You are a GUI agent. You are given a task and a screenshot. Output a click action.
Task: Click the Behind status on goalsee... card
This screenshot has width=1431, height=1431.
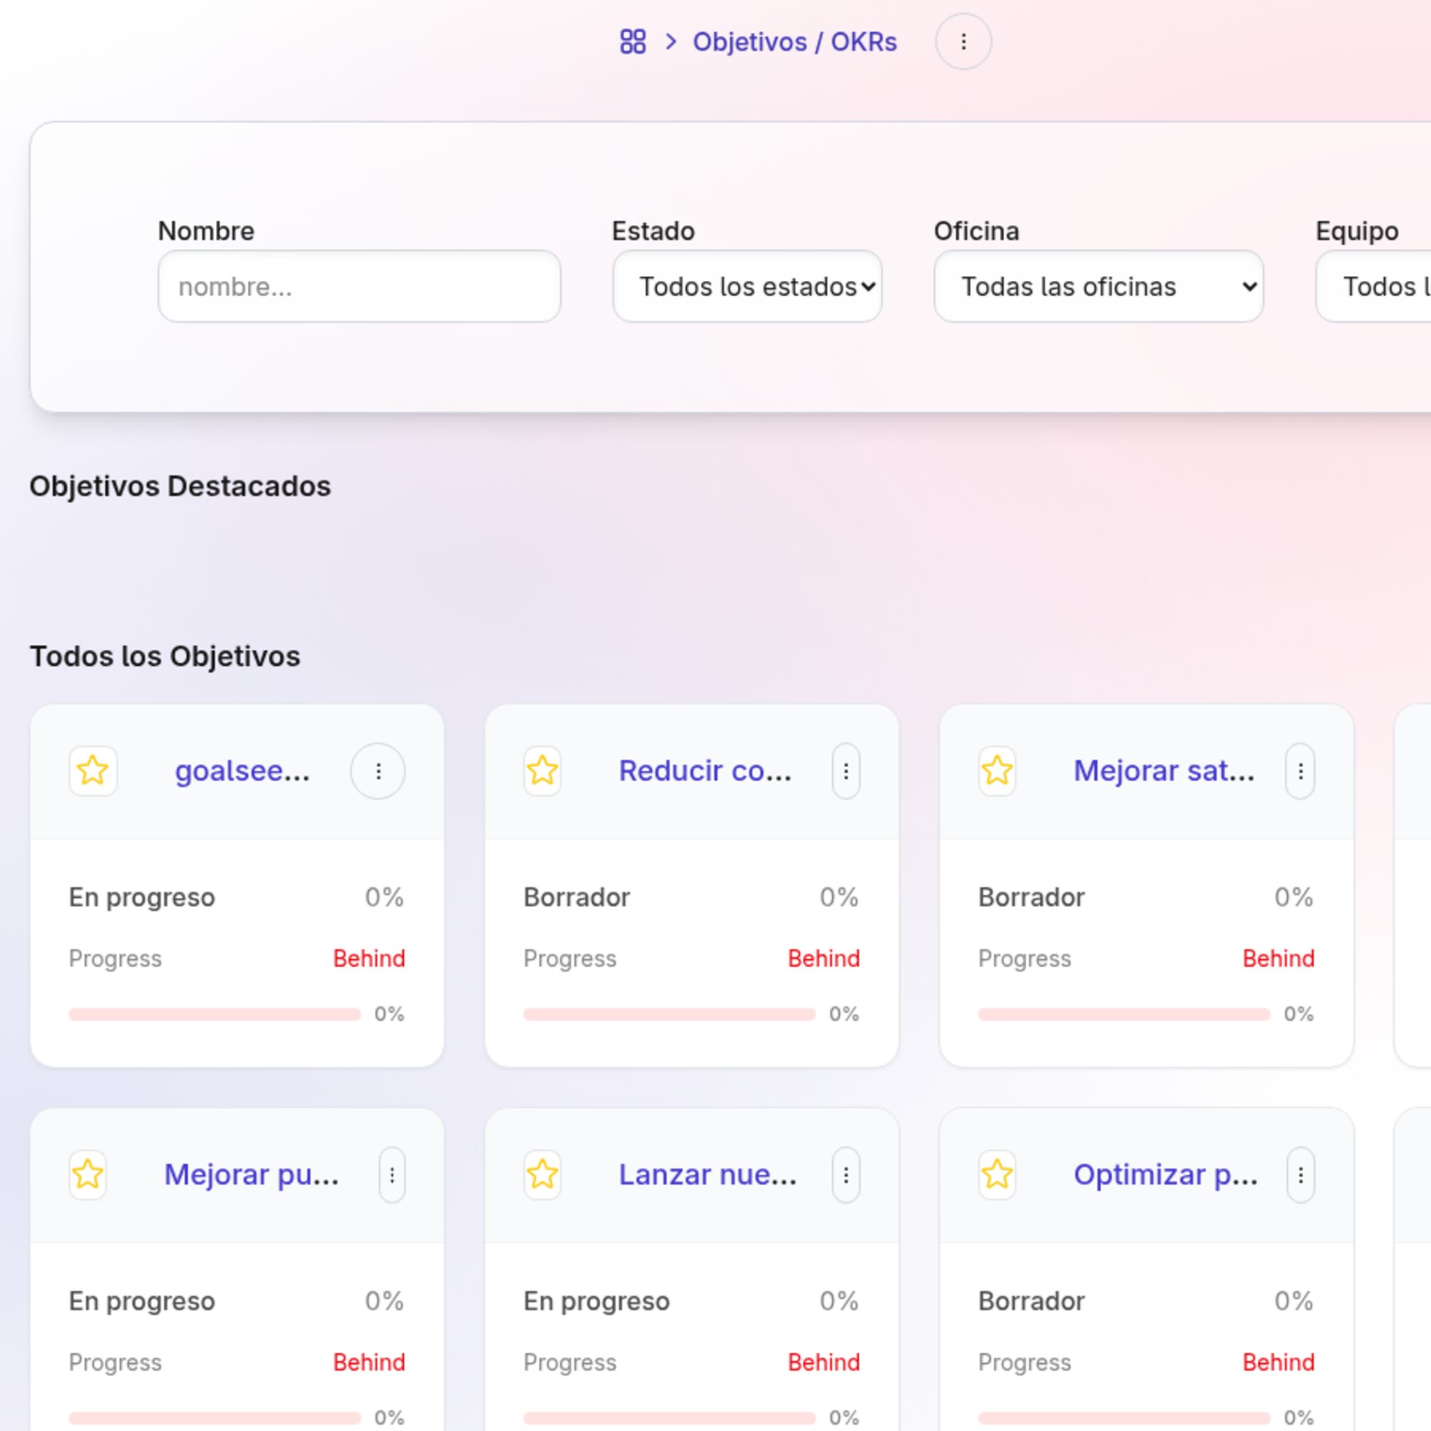click(369, 959)
